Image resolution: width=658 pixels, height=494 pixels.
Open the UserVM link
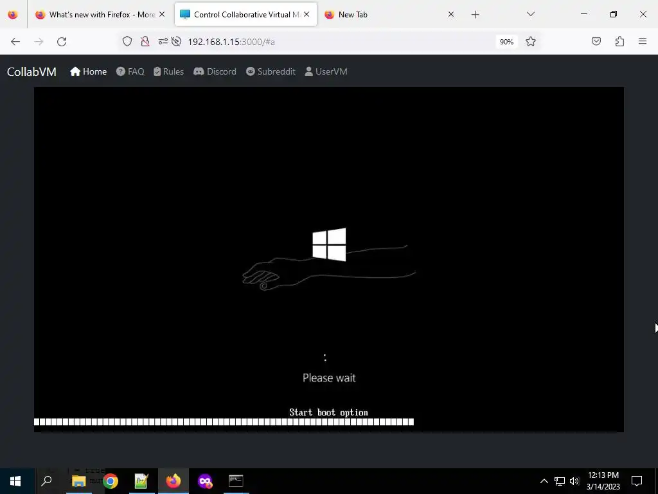point(326,71)
